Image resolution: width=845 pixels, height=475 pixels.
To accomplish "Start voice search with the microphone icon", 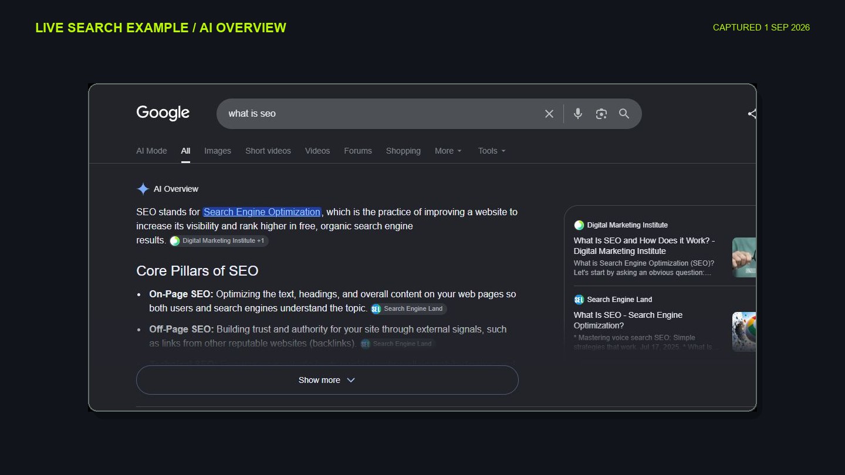I will [578, 114].
